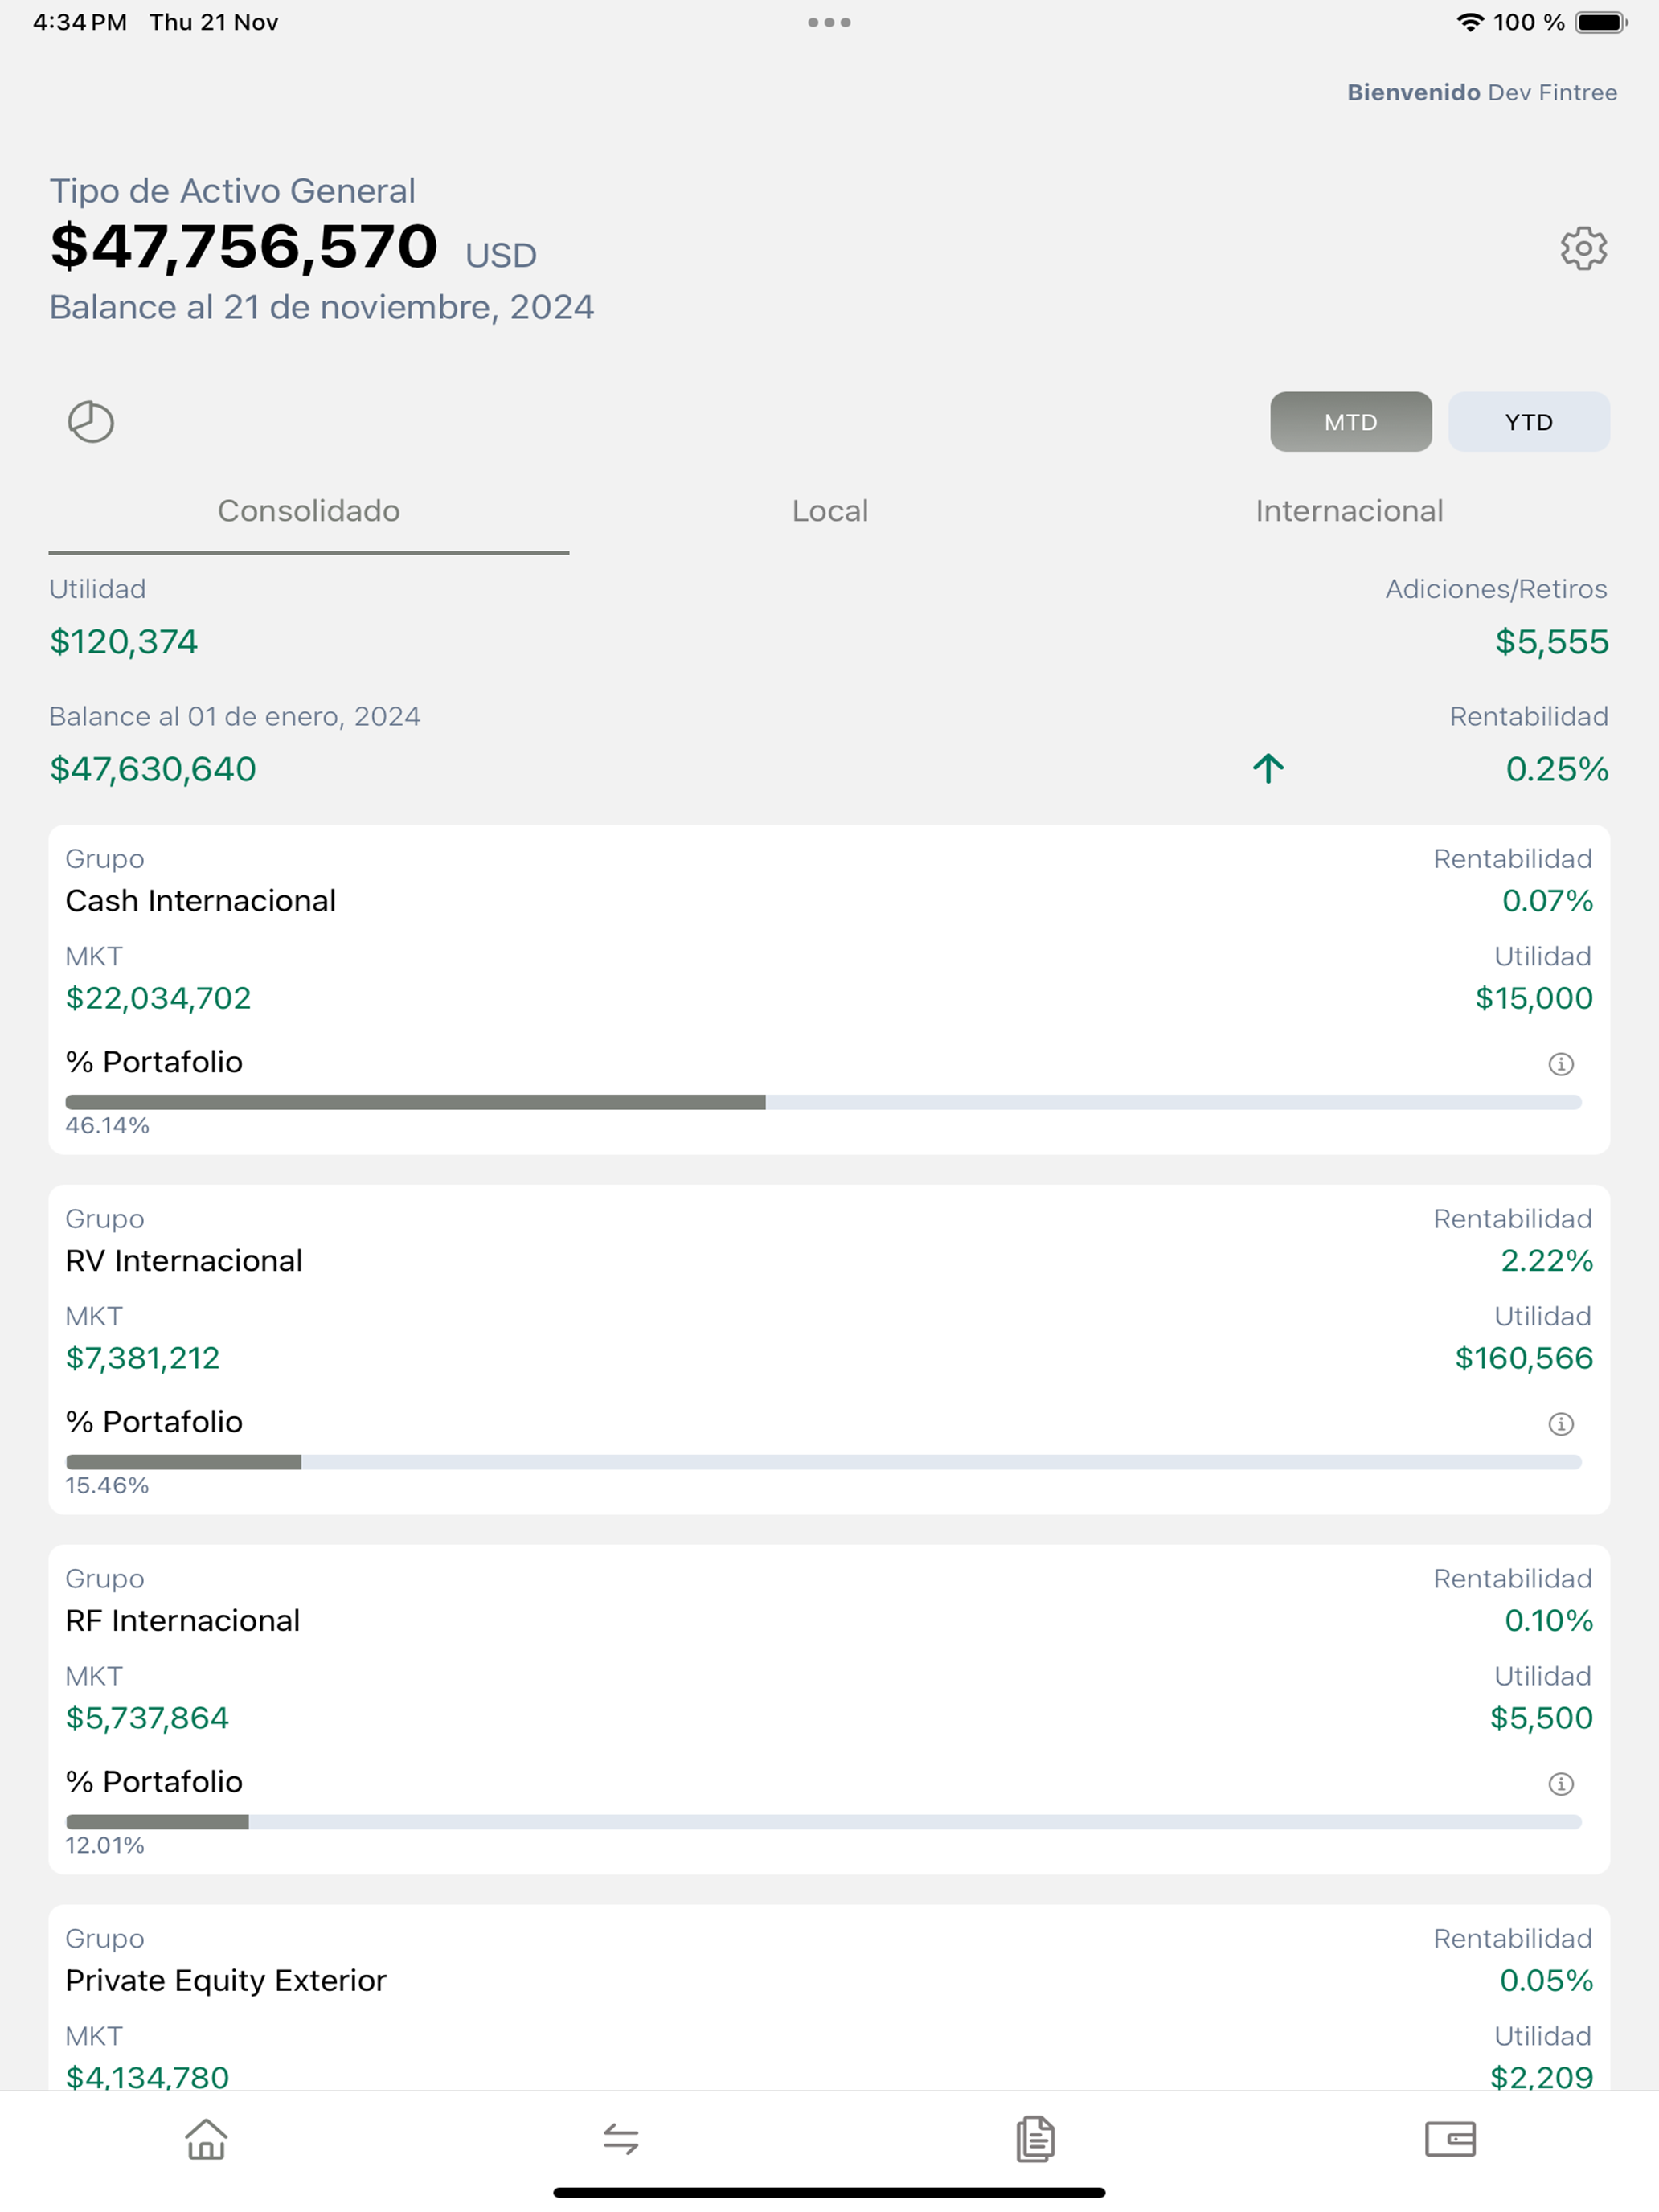Open settings gear icon

click(x=1583, y=248)
